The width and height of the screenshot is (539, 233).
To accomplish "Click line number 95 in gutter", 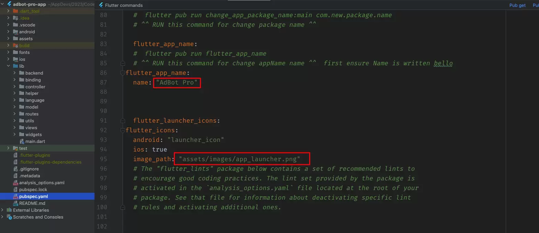I will click(103, 159).
